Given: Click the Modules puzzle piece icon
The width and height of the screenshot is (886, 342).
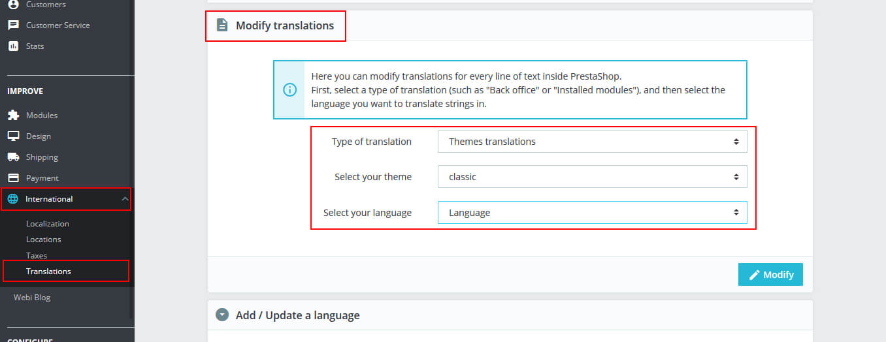Looking at the screenshot, I should (13, 116).
